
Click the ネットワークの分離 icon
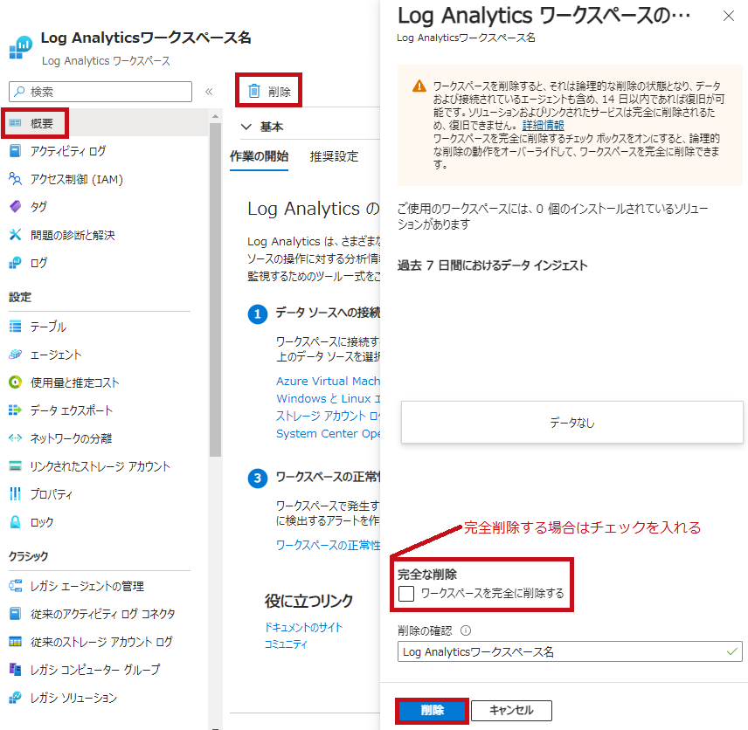coord(15,438)
